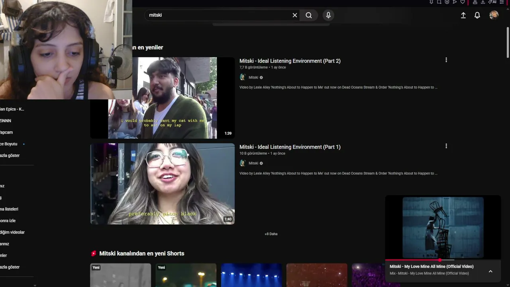Open the ZiNNN subscription channel
510x287 pixels.
pos(6,121)
